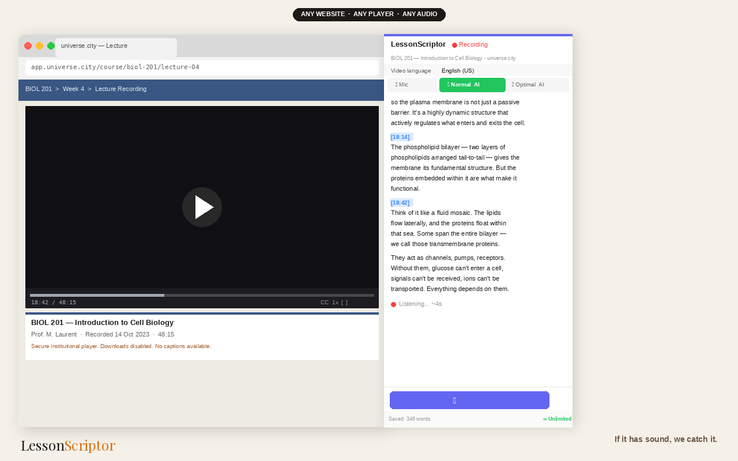Click the Lecture Recording breadcrumb

tap(121, 89)
